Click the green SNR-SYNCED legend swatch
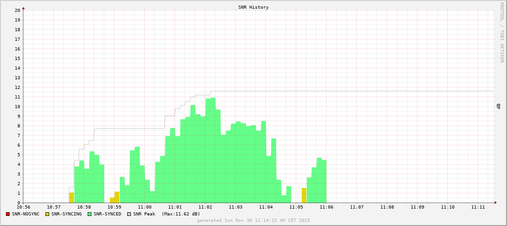The height and width of the screenshot is (226, 507). [x=90, y=214]
